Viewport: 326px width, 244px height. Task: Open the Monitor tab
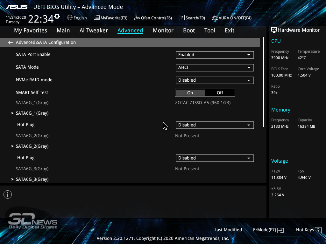point(163,30)
